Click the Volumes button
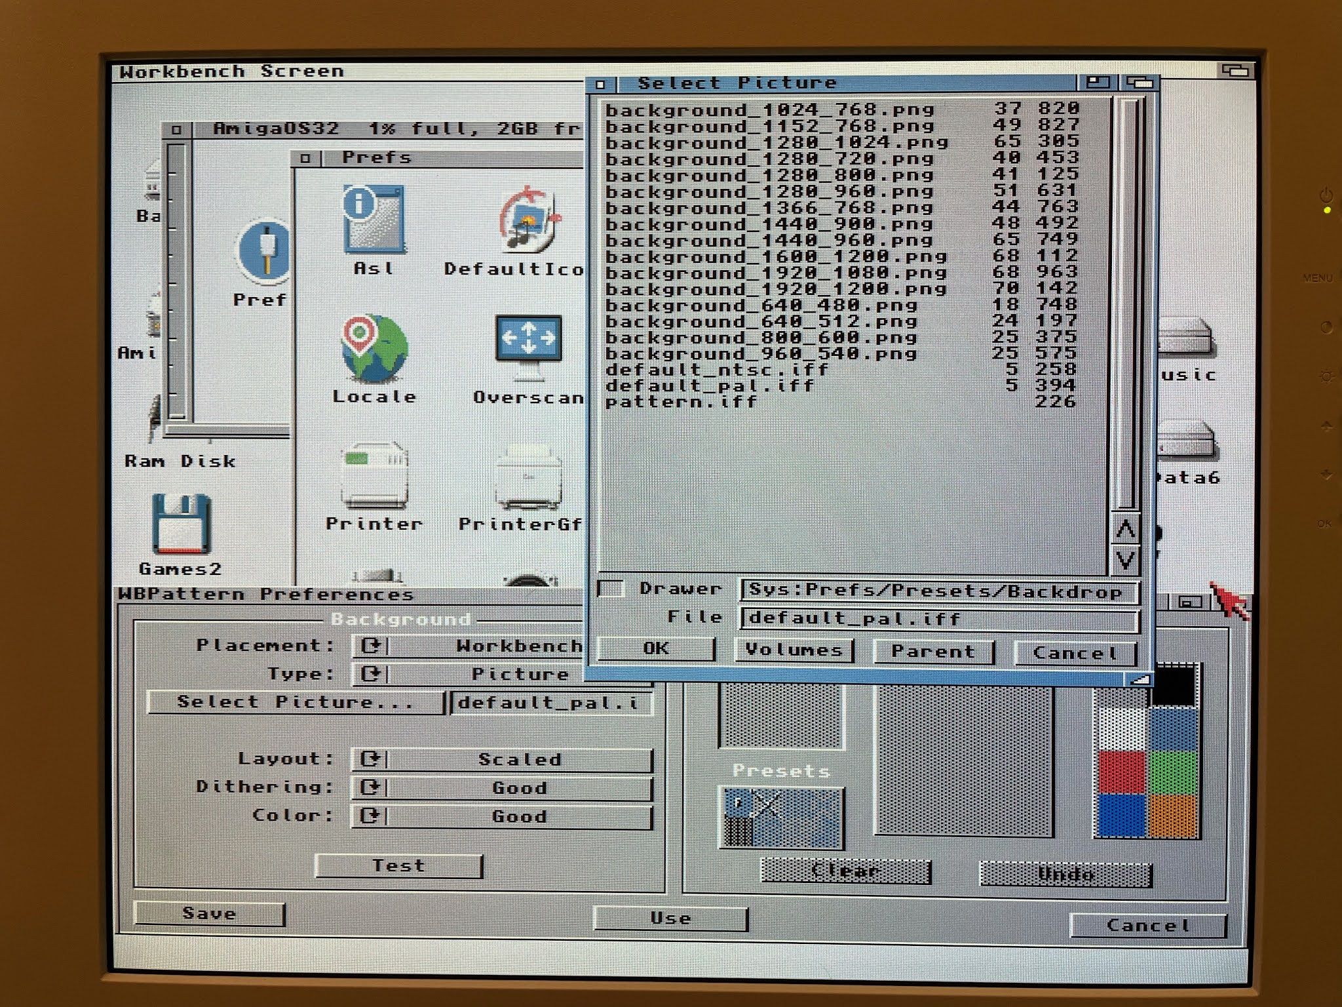Image resolution: width=1342 pixels, height=1007 pixels. pyautogui.click(x=794, y=650)
